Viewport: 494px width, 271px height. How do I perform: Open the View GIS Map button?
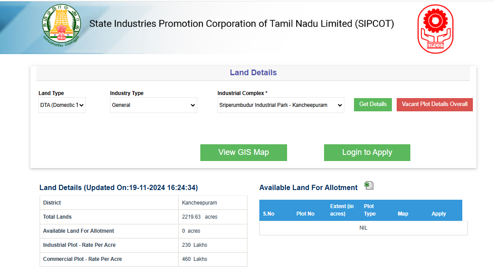point(243,153)
